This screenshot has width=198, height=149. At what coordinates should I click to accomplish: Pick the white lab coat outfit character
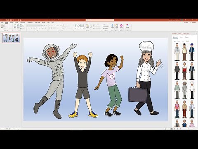[x=177, y=52]
